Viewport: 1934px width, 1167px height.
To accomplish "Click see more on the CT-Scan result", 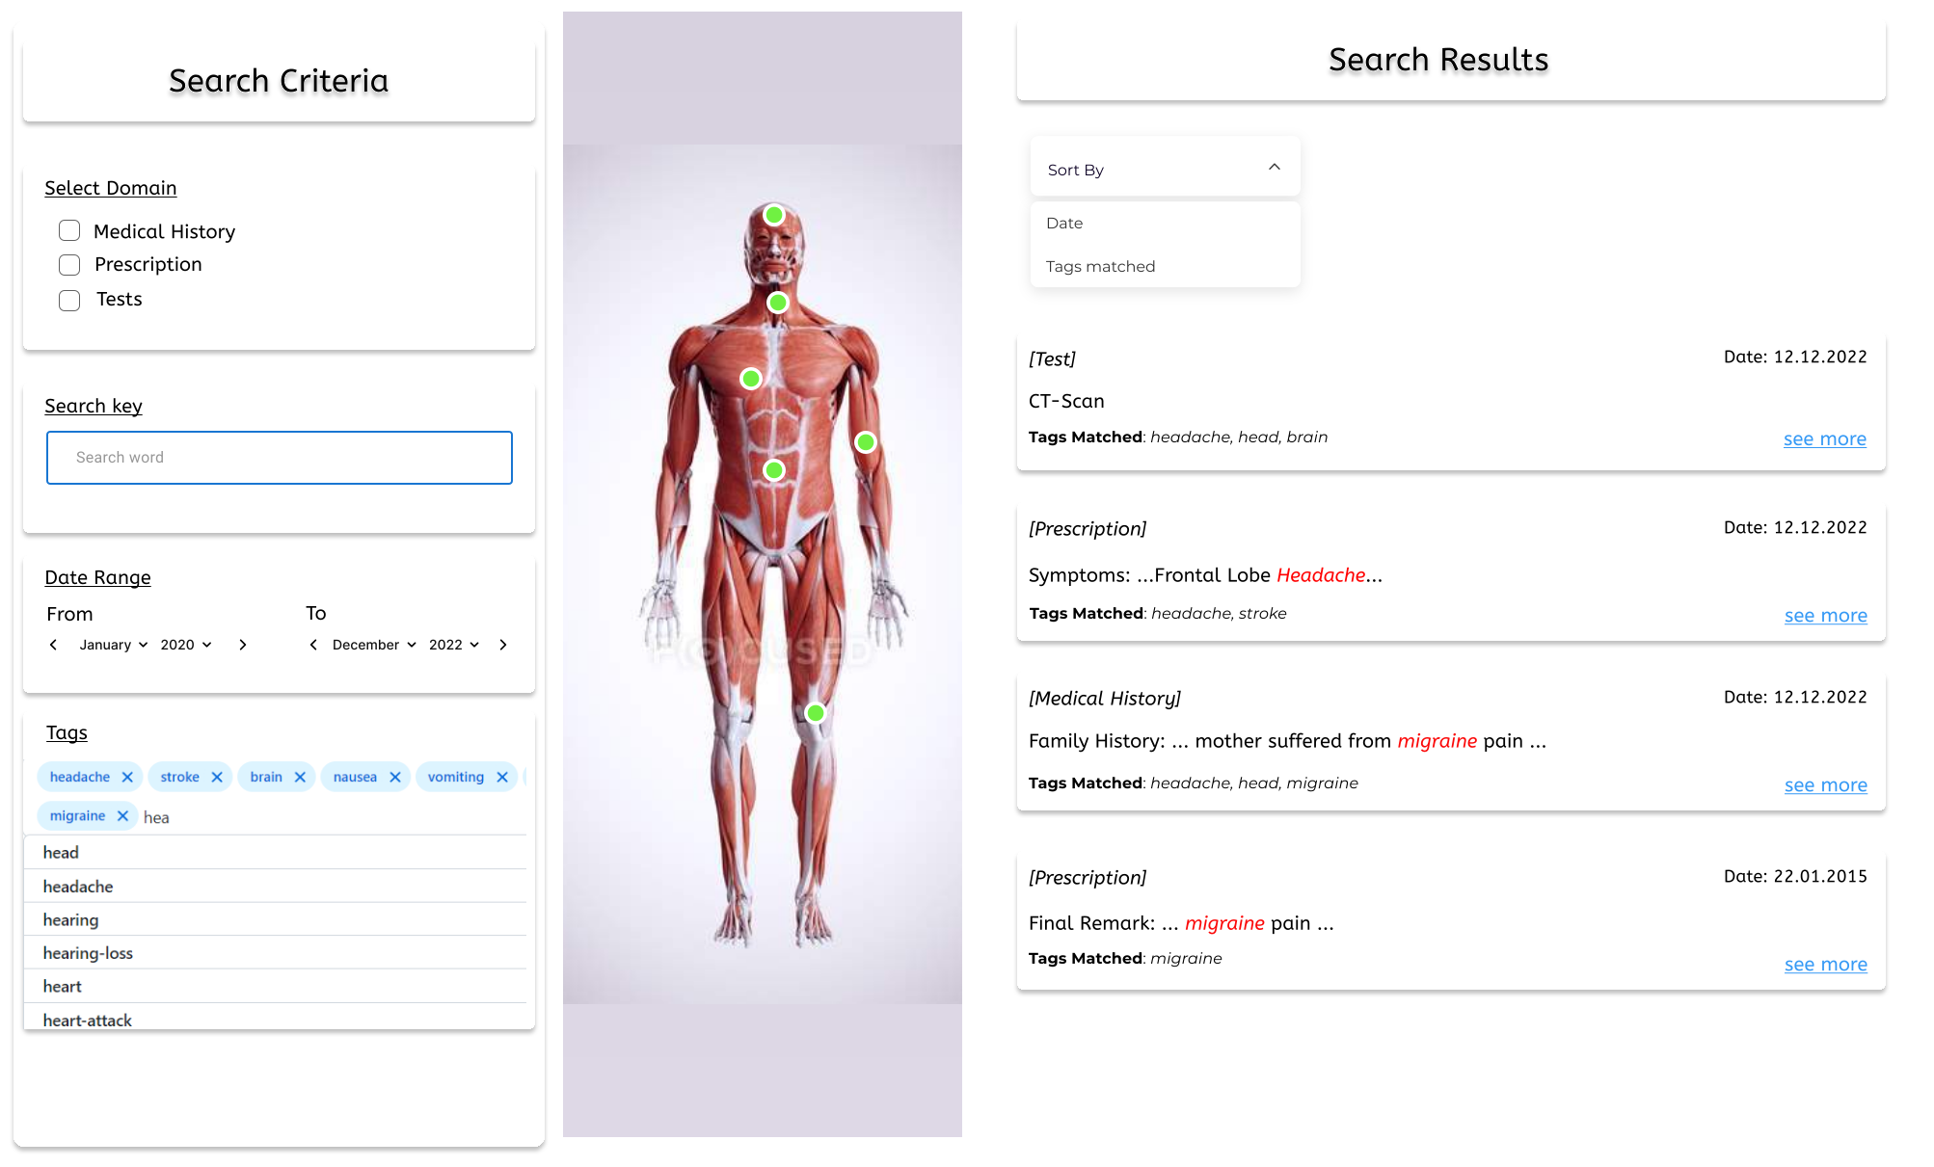I will tap(1824, 438).
